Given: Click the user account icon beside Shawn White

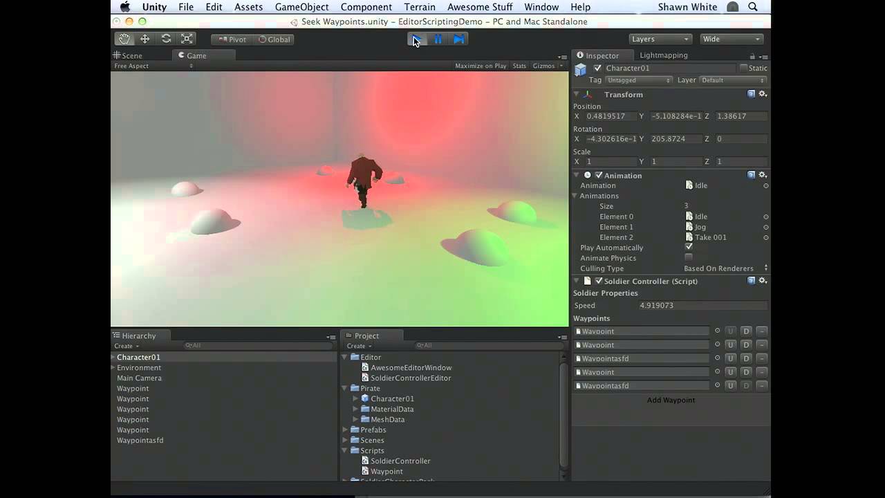Looking at the screenshot, I should pos(733,7).
